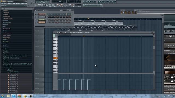Expand the History folder in browser
This screenshot has height=98, width=175.
(x=6, y=11)
